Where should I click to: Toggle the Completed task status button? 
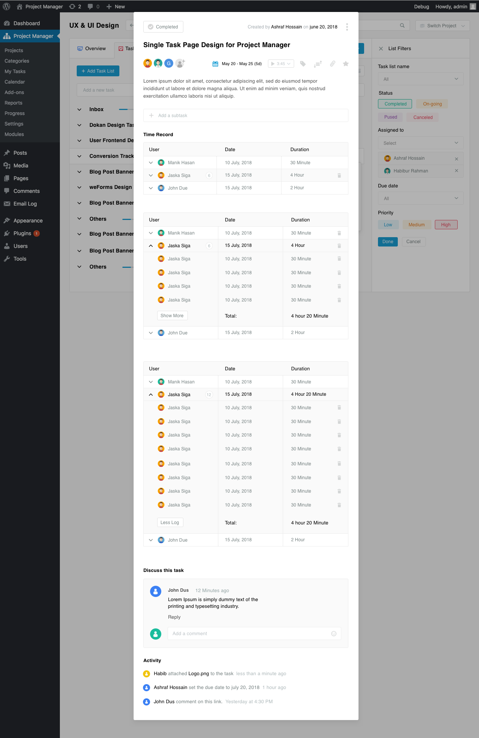point(163,27)
